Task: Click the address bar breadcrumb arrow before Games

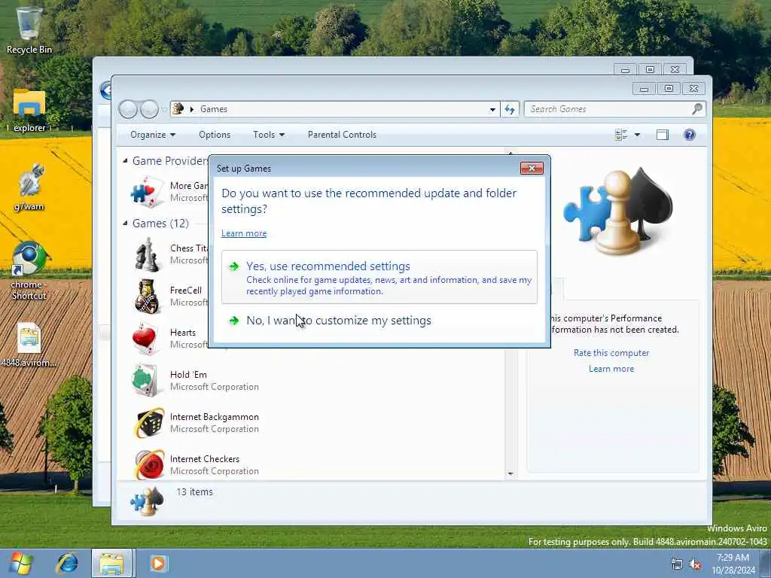Action: (192, 109)
